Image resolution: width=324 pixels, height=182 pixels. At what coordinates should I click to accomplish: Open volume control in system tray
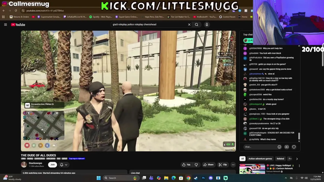tap(306, 178)
